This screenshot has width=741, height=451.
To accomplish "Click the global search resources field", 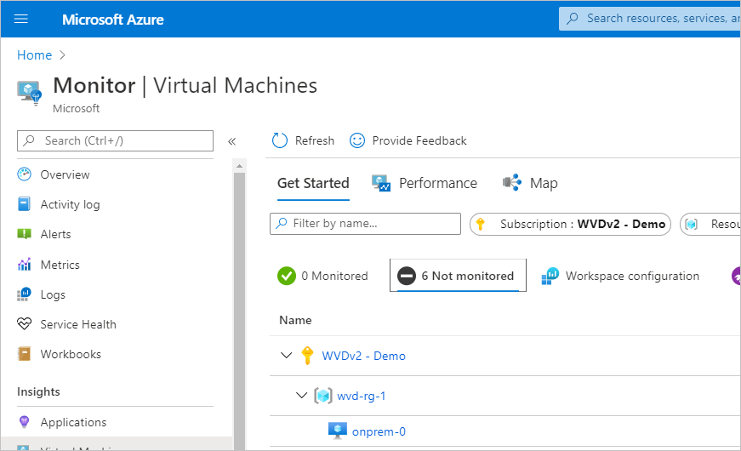I will point(650,19).
